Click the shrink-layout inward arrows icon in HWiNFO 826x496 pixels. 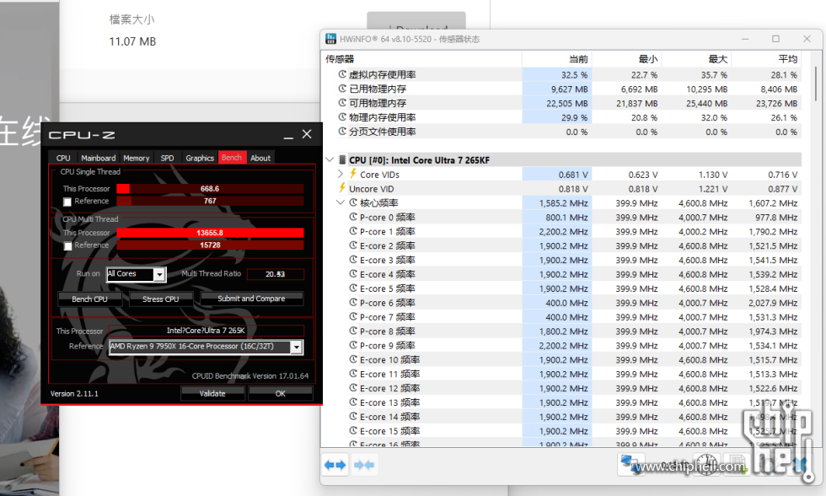[364, 465]
